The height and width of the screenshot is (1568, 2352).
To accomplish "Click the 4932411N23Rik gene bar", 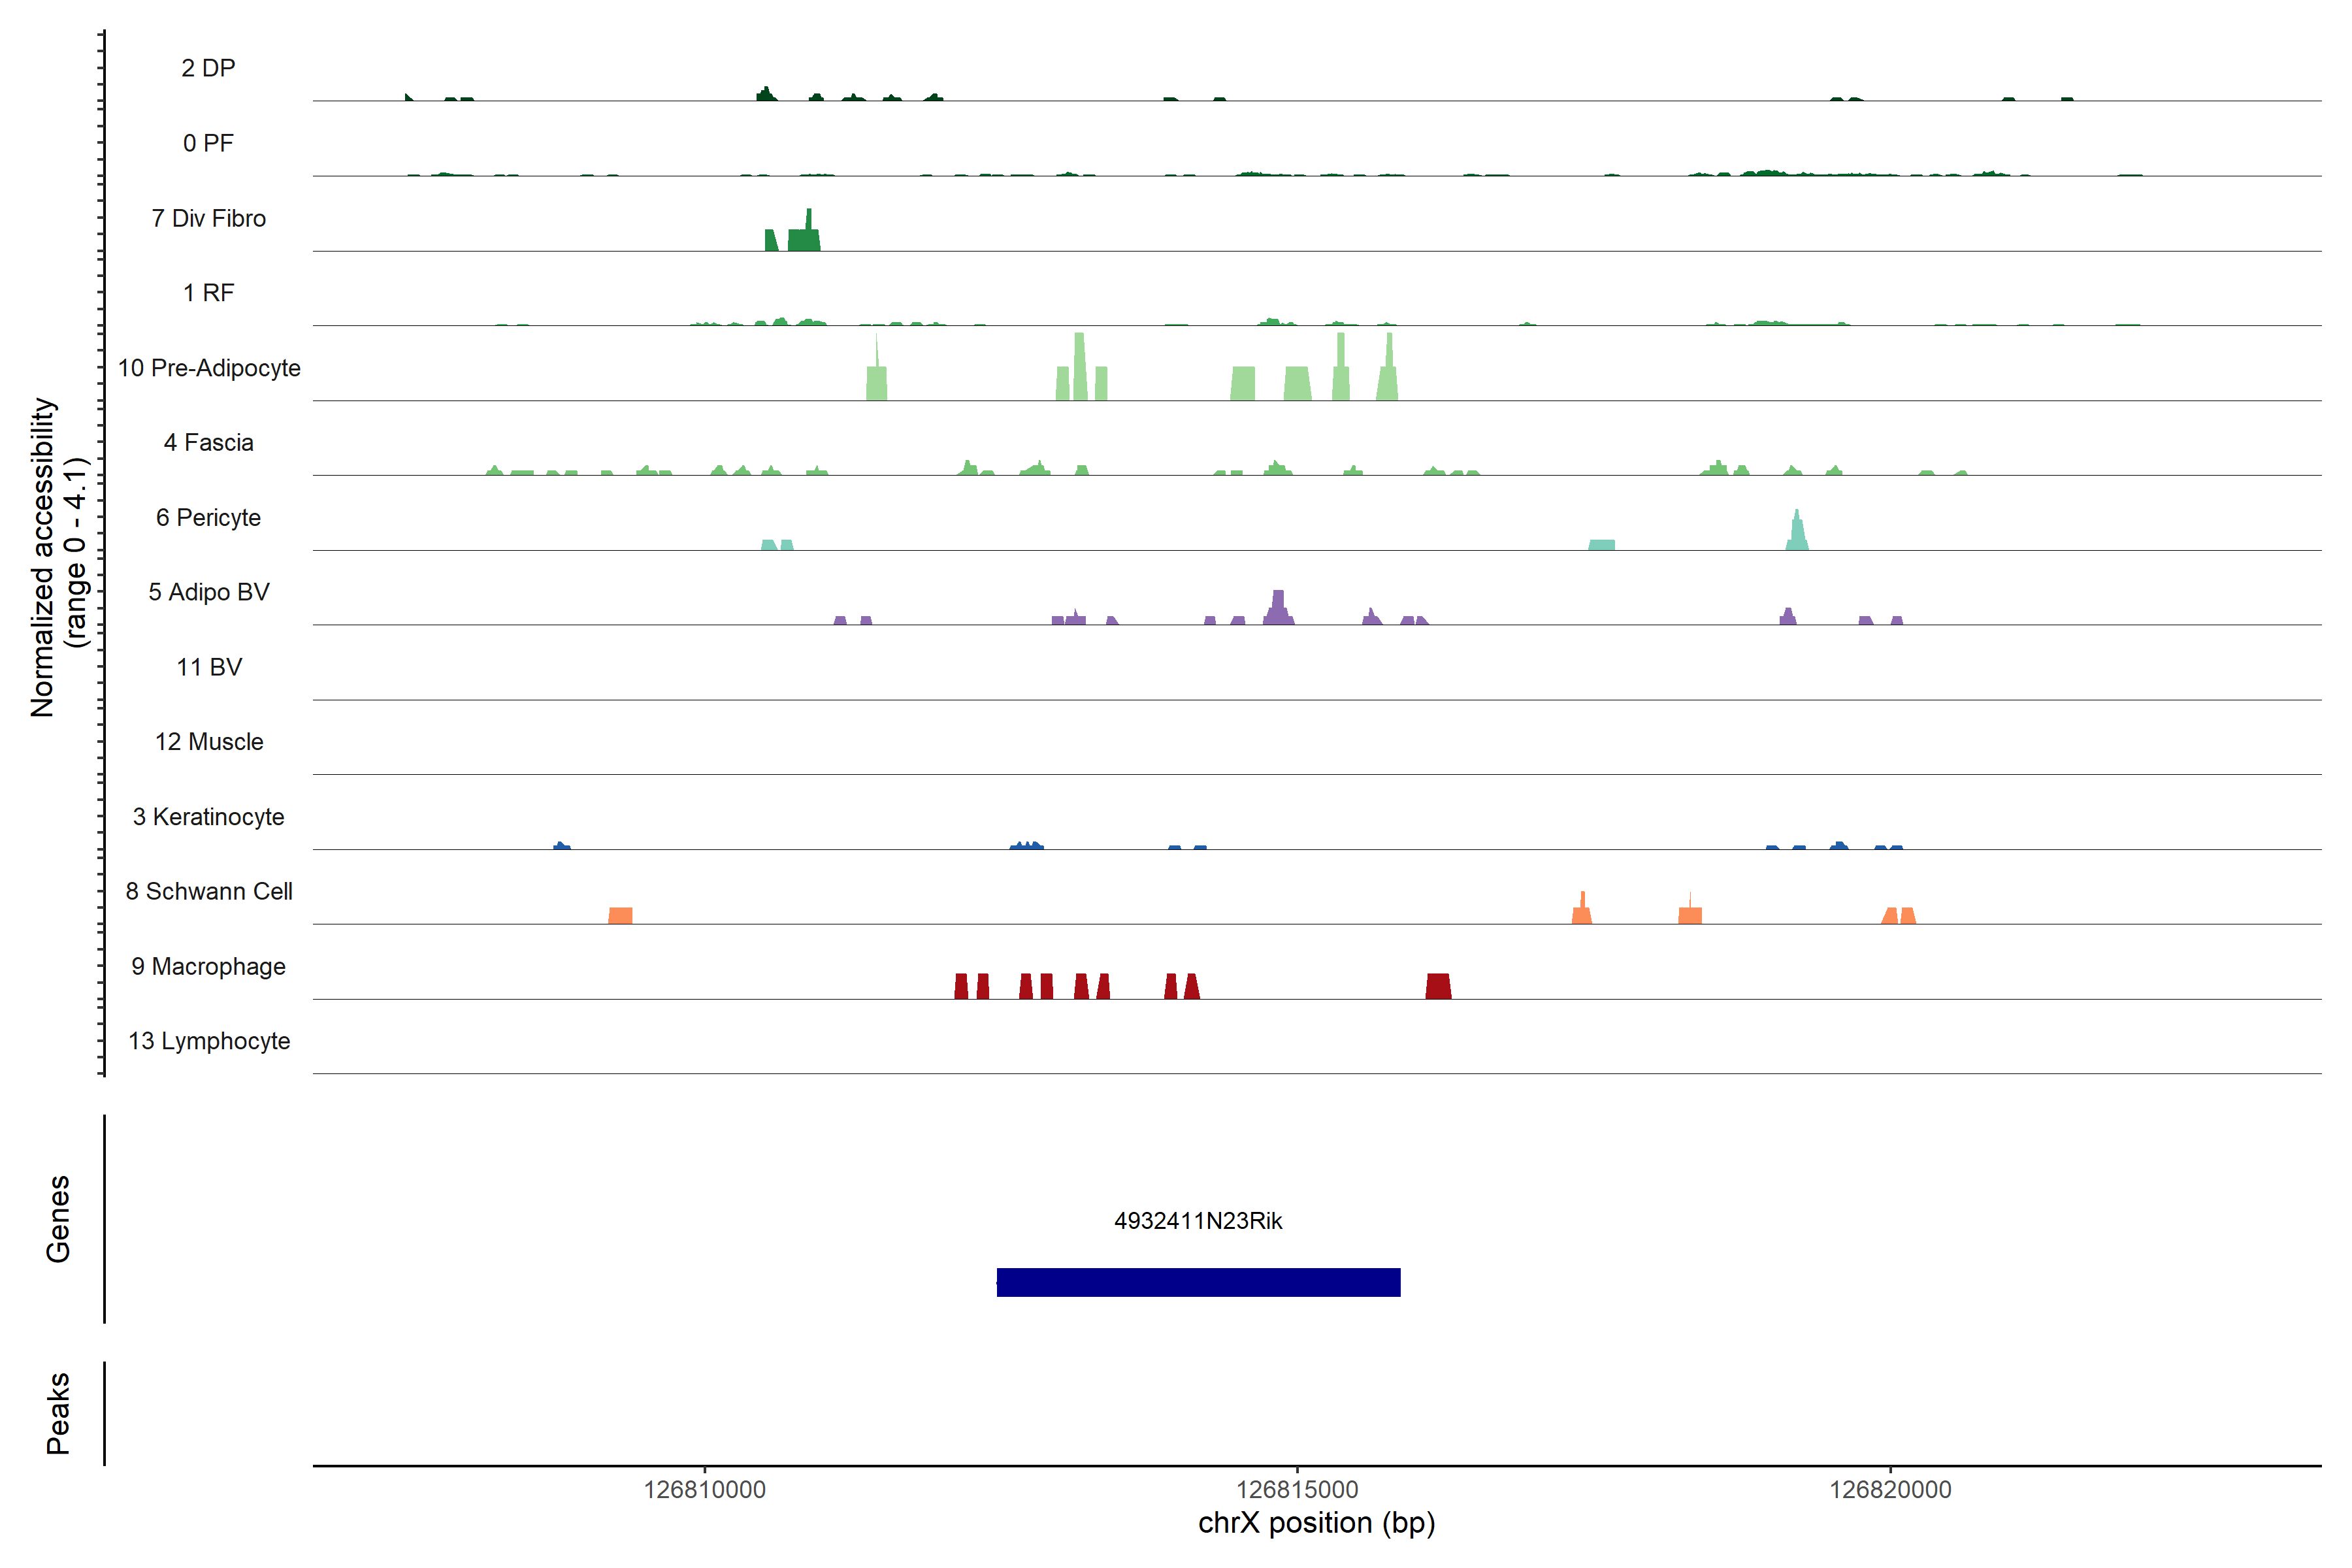I will [1198, 1282].
